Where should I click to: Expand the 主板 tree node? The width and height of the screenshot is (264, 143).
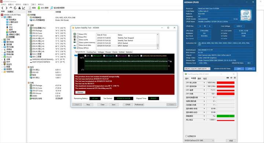coord(2,39)
